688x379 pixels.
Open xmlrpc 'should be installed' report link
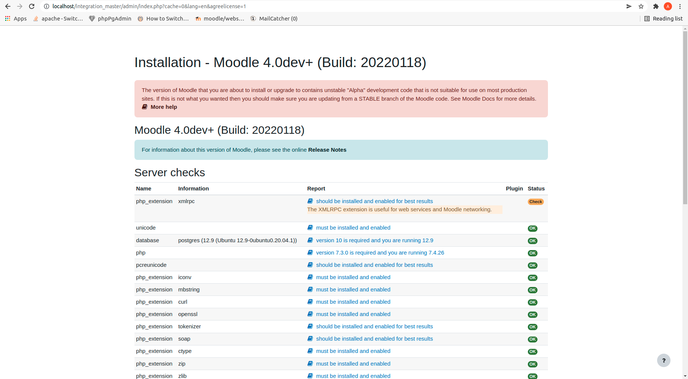(374, 201)
